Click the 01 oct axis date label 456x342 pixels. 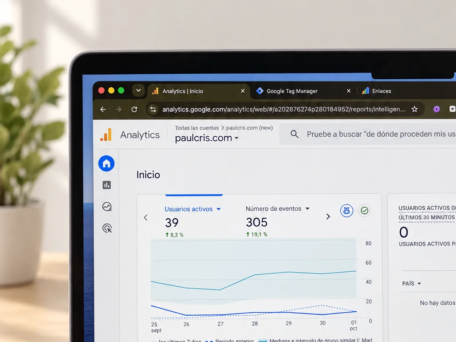(354, 326)
